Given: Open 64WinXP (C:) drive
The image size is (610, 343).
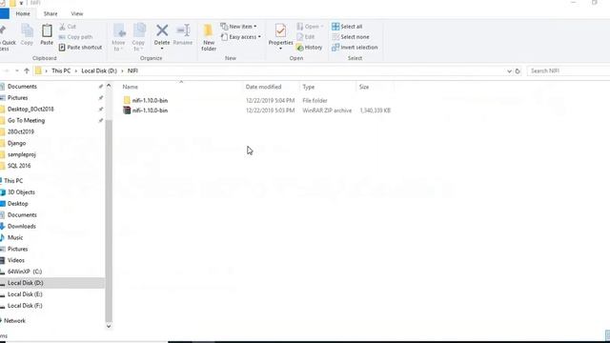Looking at the screenshot, I should tap(25, 272).
